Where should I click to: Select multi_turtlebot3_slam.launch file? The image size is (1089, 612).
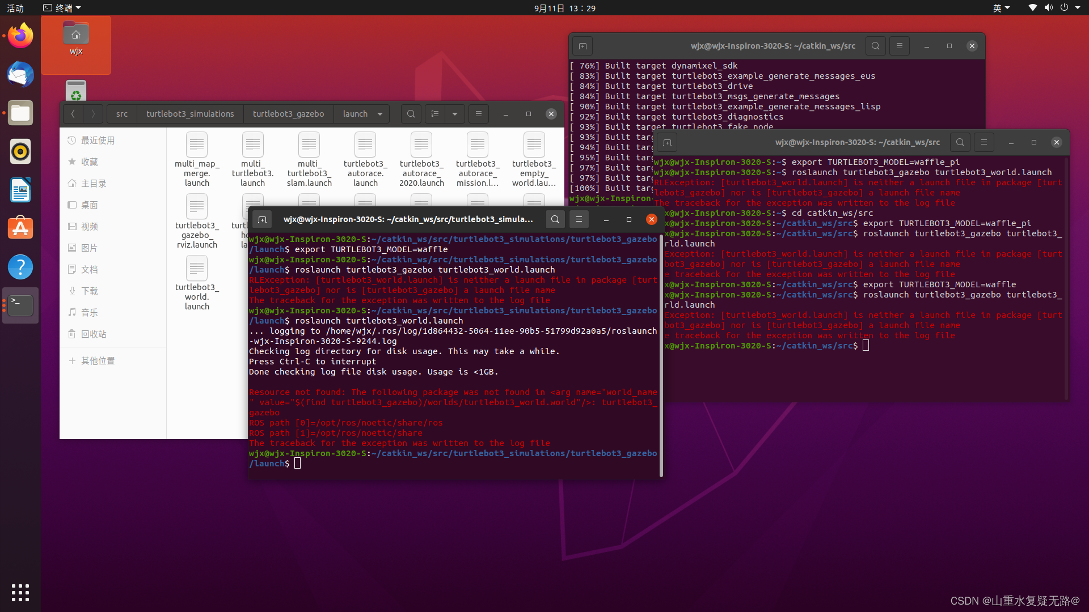(x=309, y=159)
